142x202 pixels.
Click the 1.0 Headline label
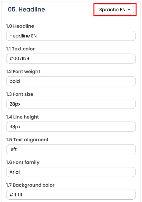(20, 26)
